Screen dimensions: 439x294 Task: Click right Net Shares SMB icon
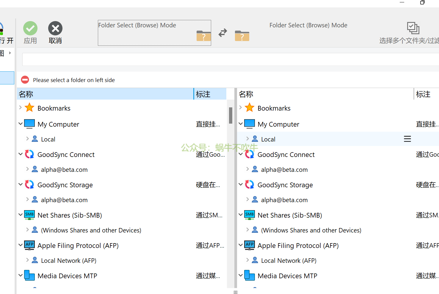[249, 215]
